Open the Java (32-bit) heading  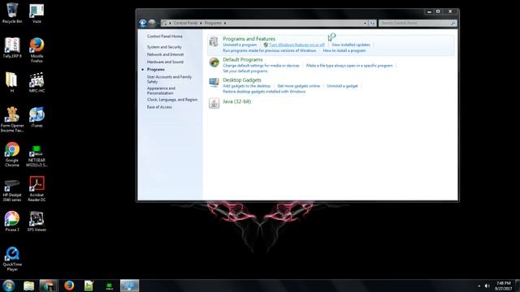(236, 101)
